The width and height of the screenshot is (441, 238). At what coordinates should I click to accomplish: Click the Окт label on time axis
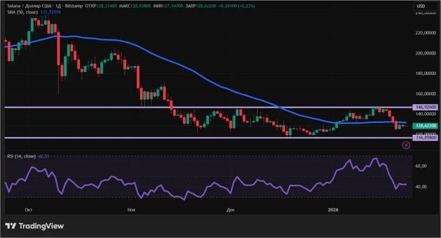(x=28, y=210)
